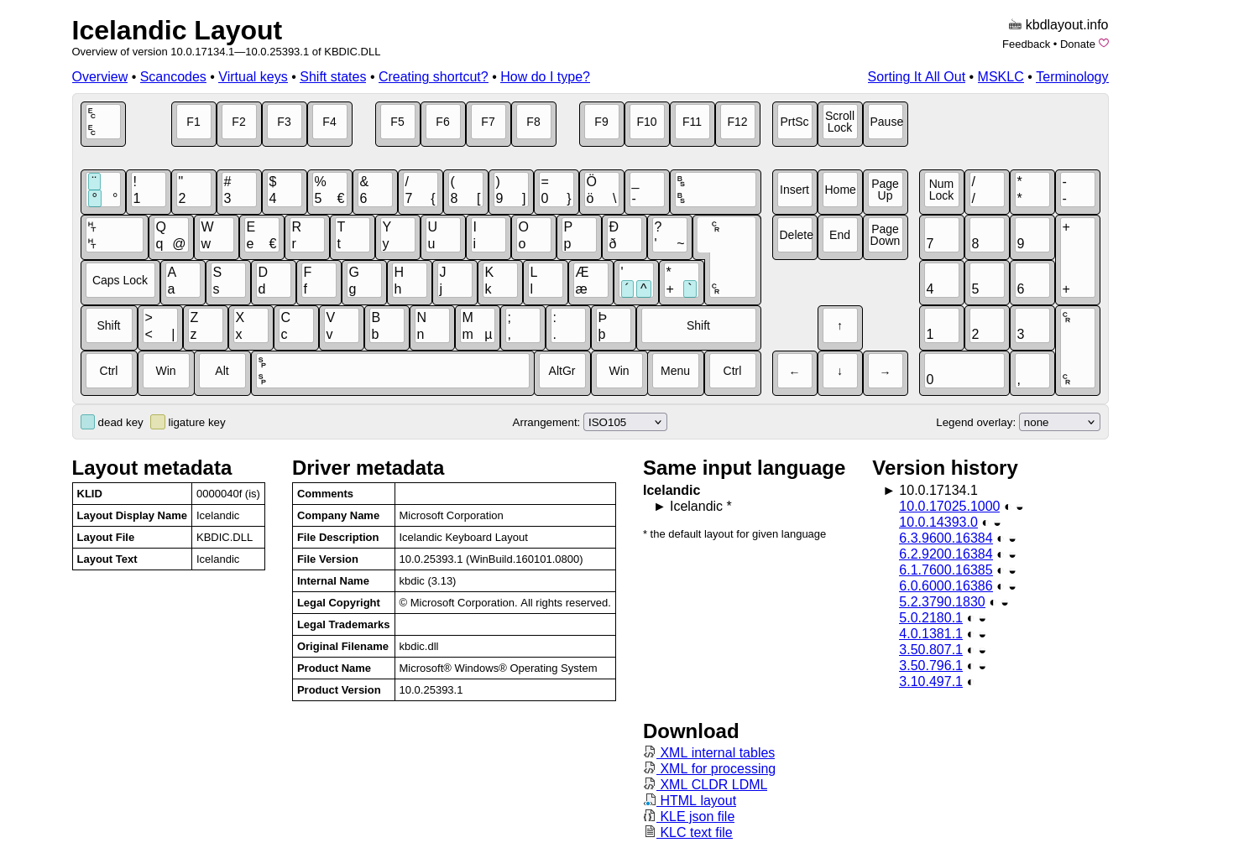This screenshot has height=853, width=1249.
Task: Click the left half-circle icon after version 6.1.7600.16385
Action: (x=1000, y=570)
